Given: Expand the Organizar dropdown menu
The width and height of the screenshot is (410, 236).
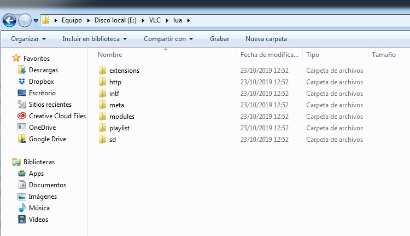Looking at the screenshot, I should (x=28, y=39).
